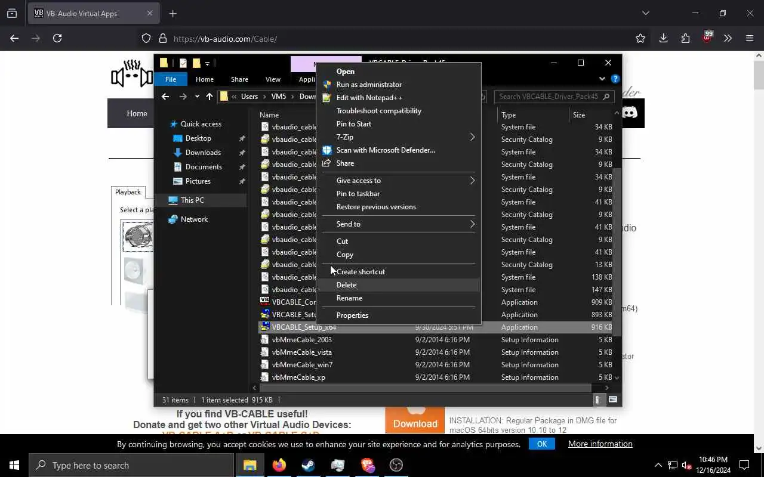
Task: Switch to the Home ribbon tab
Action: 205,79
